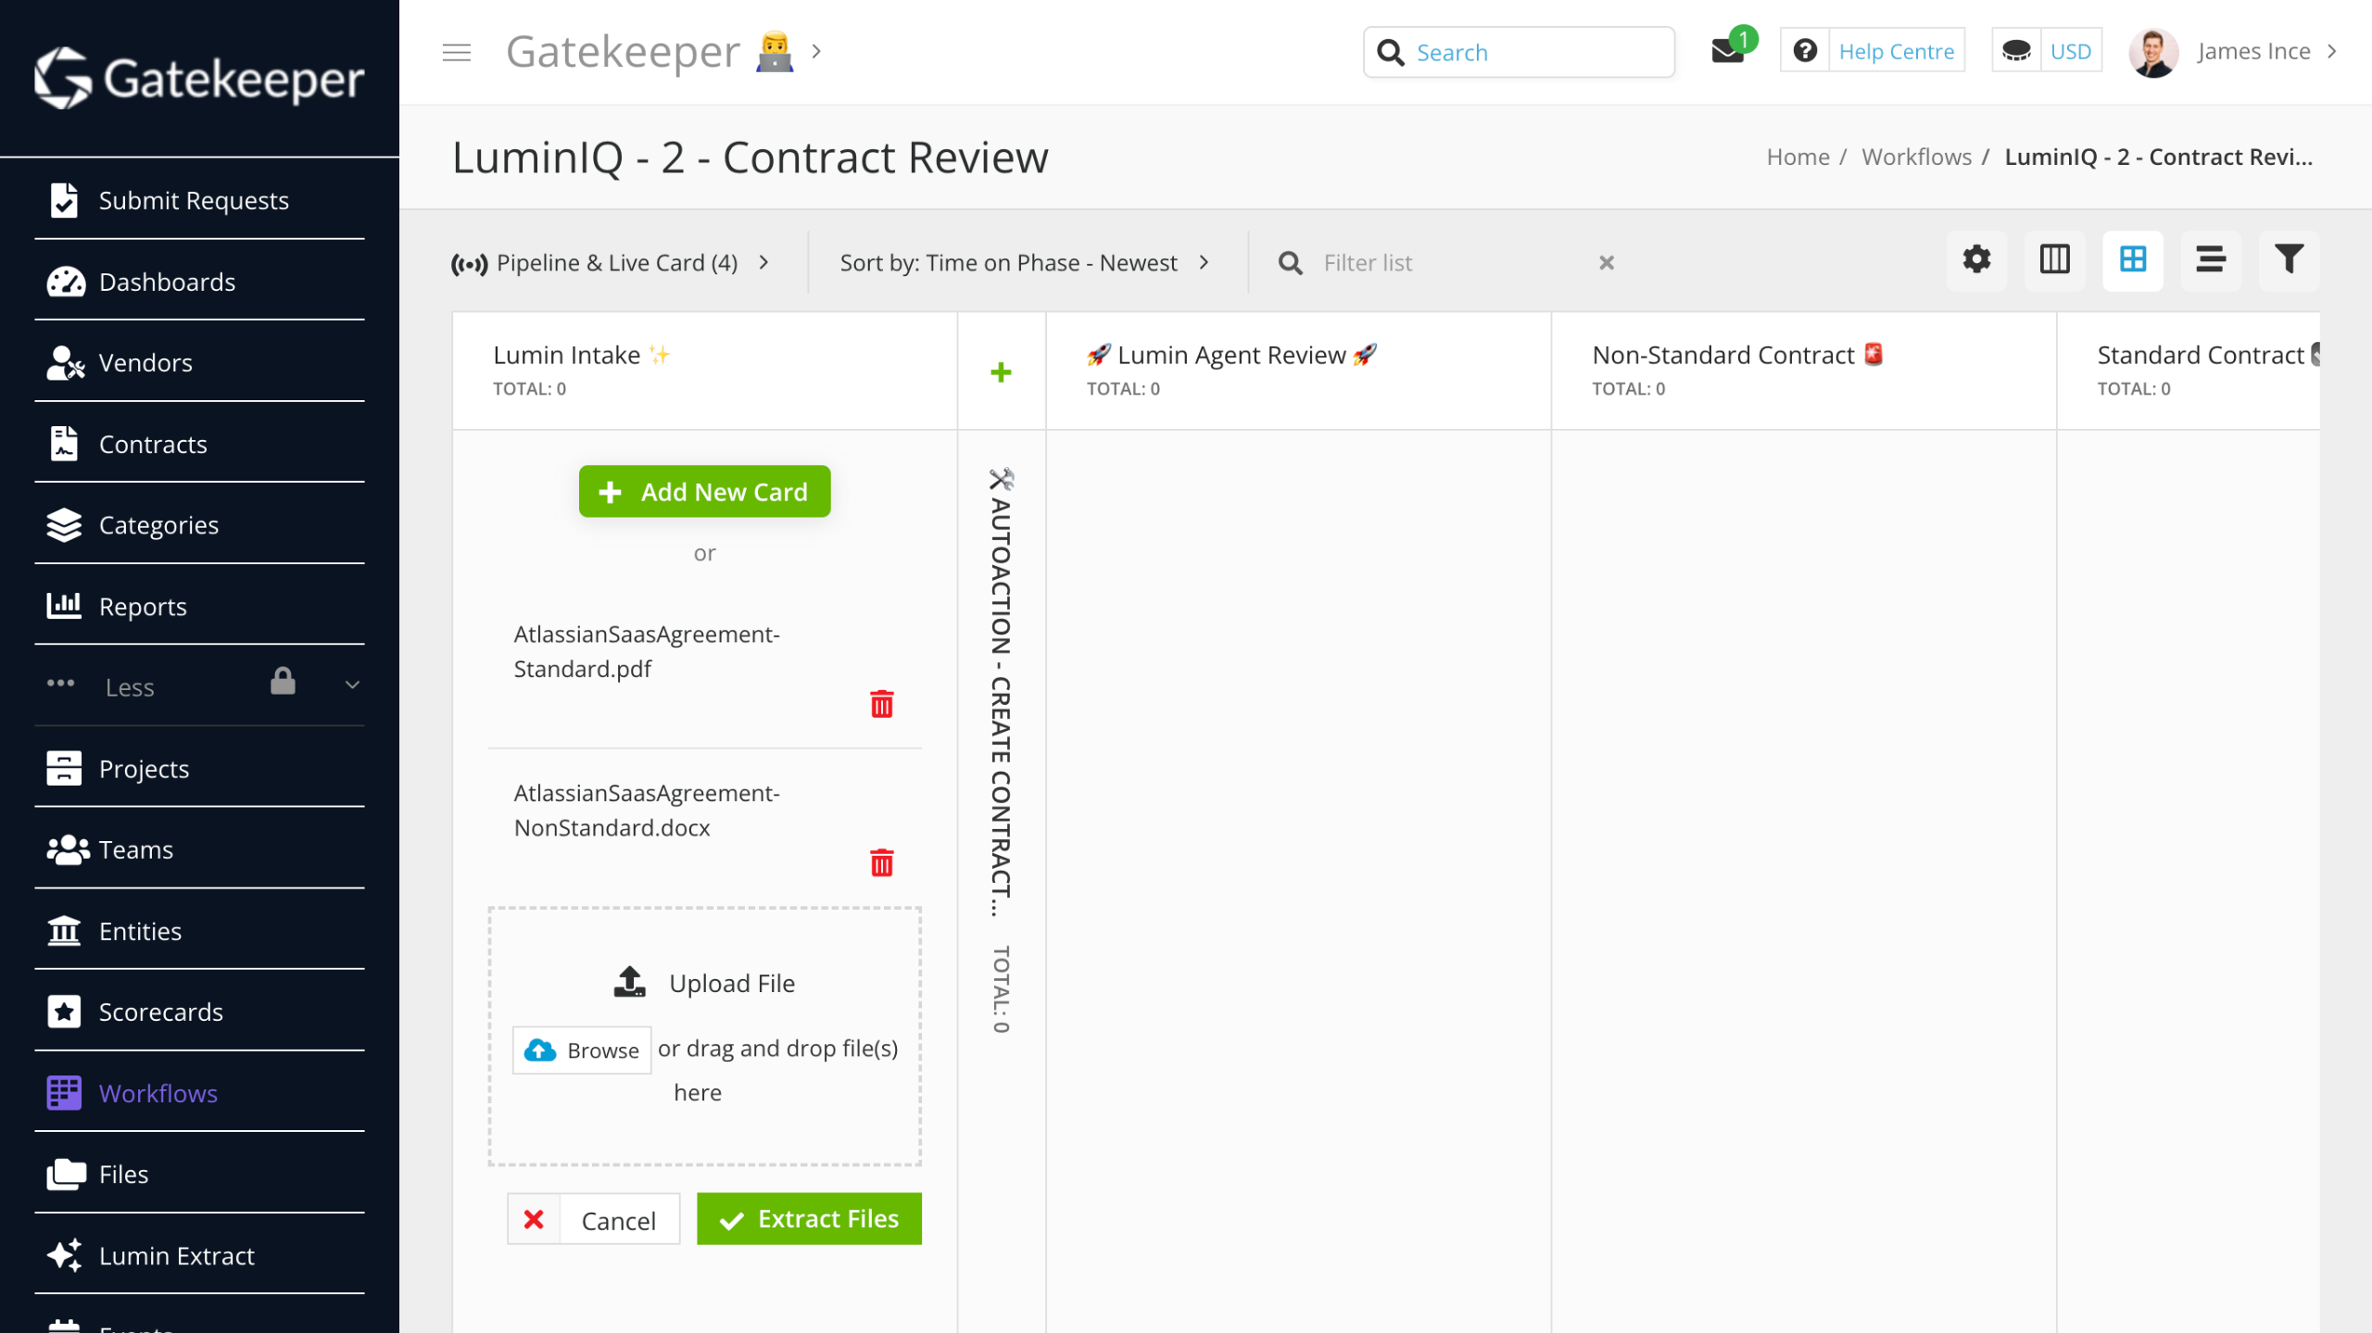The image size is (2372, 1333).
Task: Select the grid view toggle
Action: pyautogui.click(x=2132, y=260)
